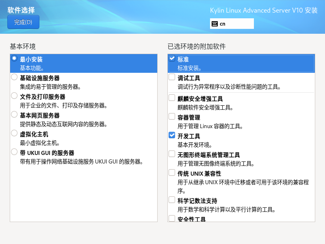325x244 pixels.
Task: Check 无图形终端系统管理工具 checkbox
Action: pos(172,154)
